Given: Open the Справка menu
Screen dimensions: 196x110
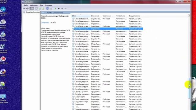Looking at the screenshot, I should (x=48, y=5).
